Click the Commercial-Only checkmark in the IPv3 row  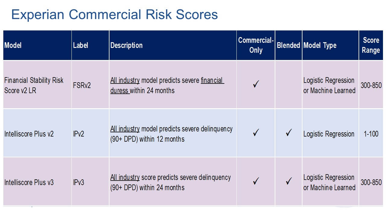(x=256, y=181)
